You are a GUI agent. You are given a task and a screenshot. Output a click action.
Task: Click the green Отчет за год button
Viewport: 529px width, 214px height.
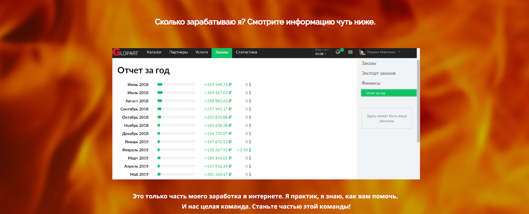[x=389, y=93]
